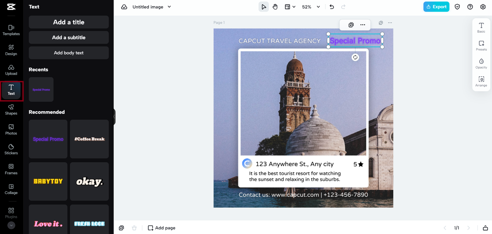The height and width of the screenshot is (234, 492).
Task: Expand more sidebar items chevron
Action: (11, 226)
